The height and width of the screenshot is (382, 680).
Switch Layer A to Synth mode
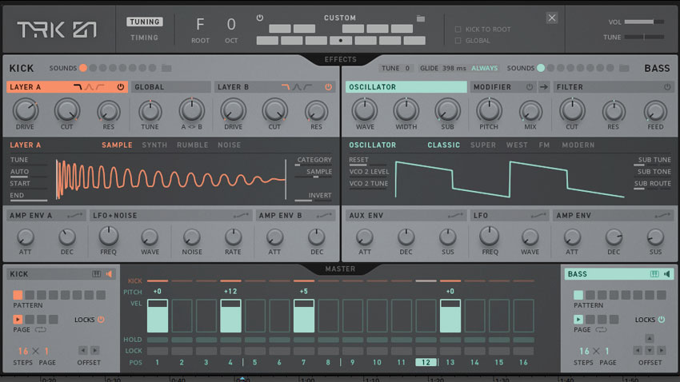click(x=154, y=145)
